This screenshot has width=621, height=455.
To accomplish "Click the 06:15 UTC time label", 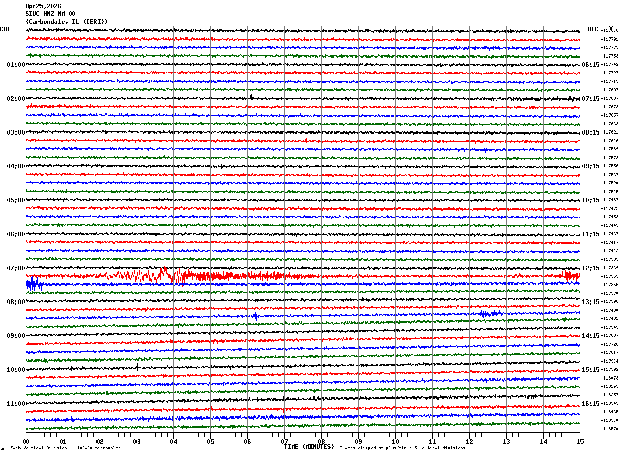I will tap(590, 65).
